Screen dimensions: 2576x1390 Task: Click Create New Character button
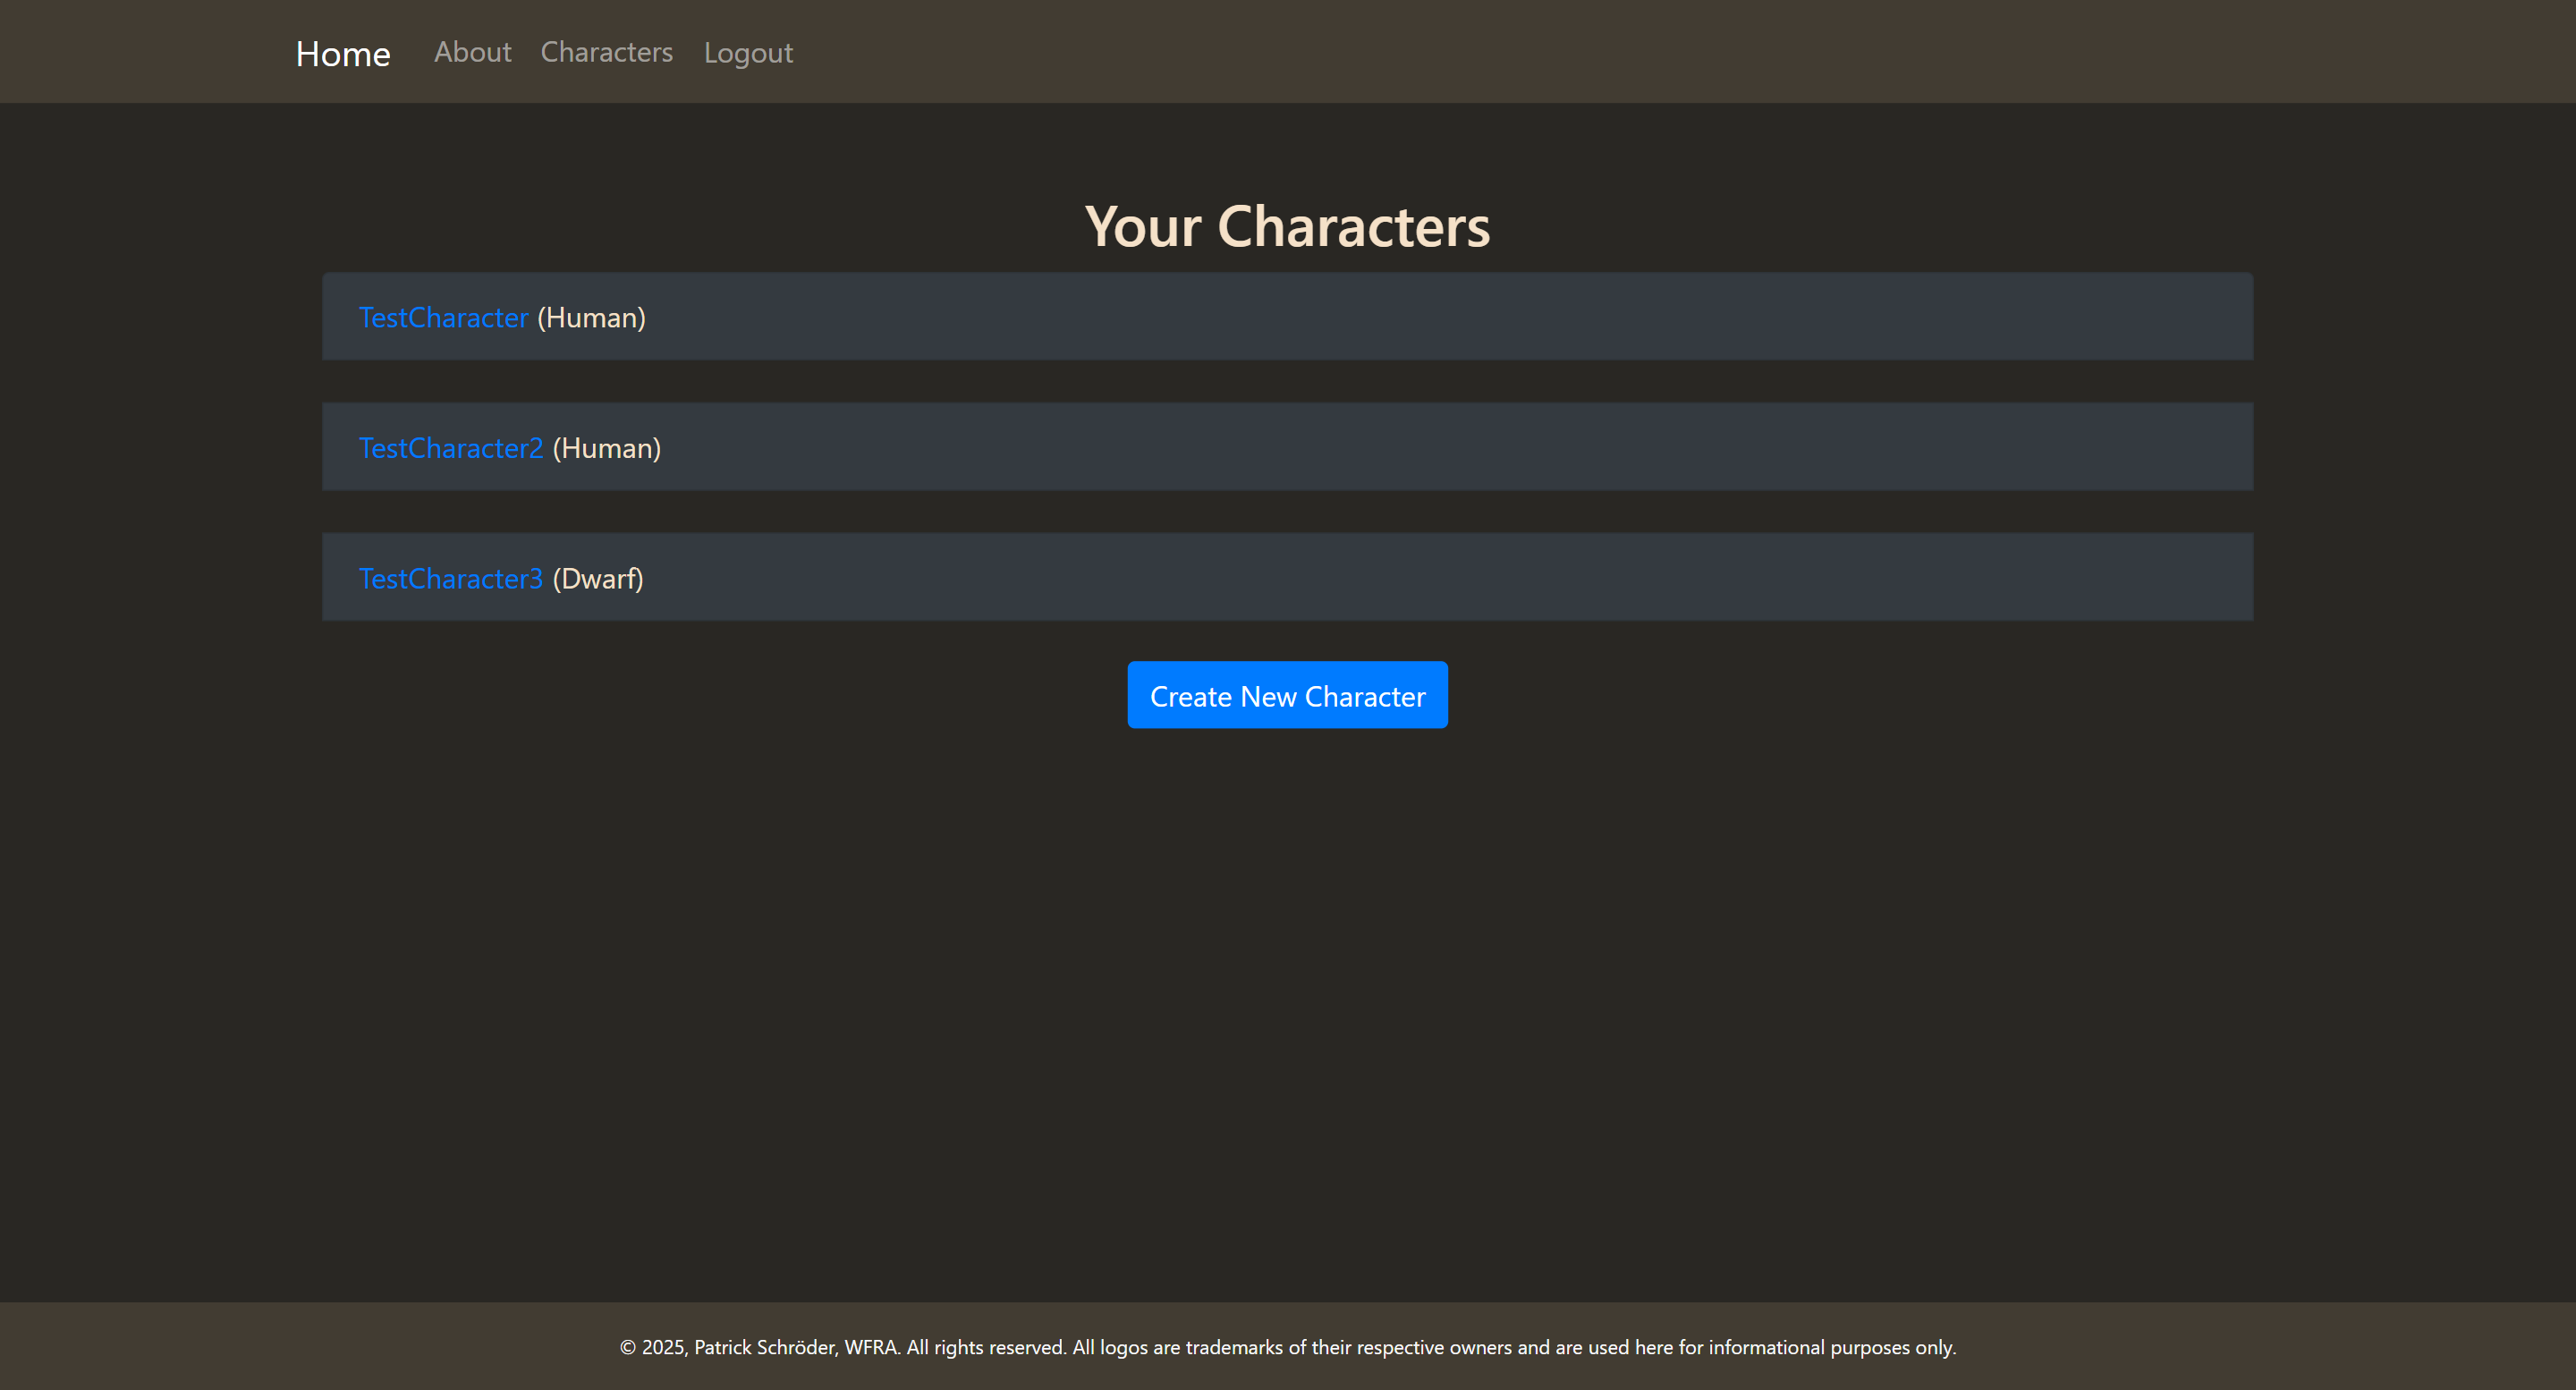[x=1288, y=695]
